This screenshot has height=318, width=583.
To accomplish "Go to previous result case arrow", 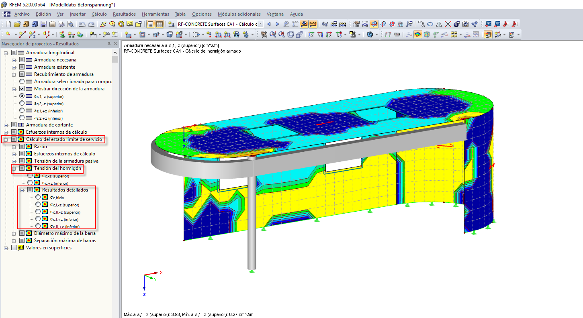I will (x=269, y=24).
